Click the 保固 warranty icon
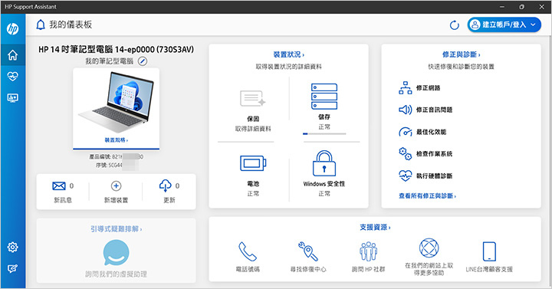This screenshot has height=289, width=552. 252,99
